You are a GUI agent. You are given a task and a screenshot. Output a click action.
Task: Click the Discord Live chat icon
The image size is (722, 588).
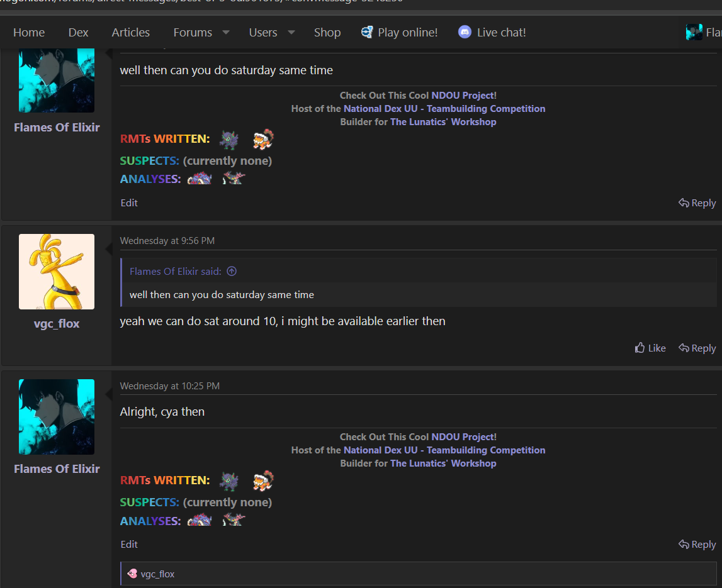(x=465, y=31)
